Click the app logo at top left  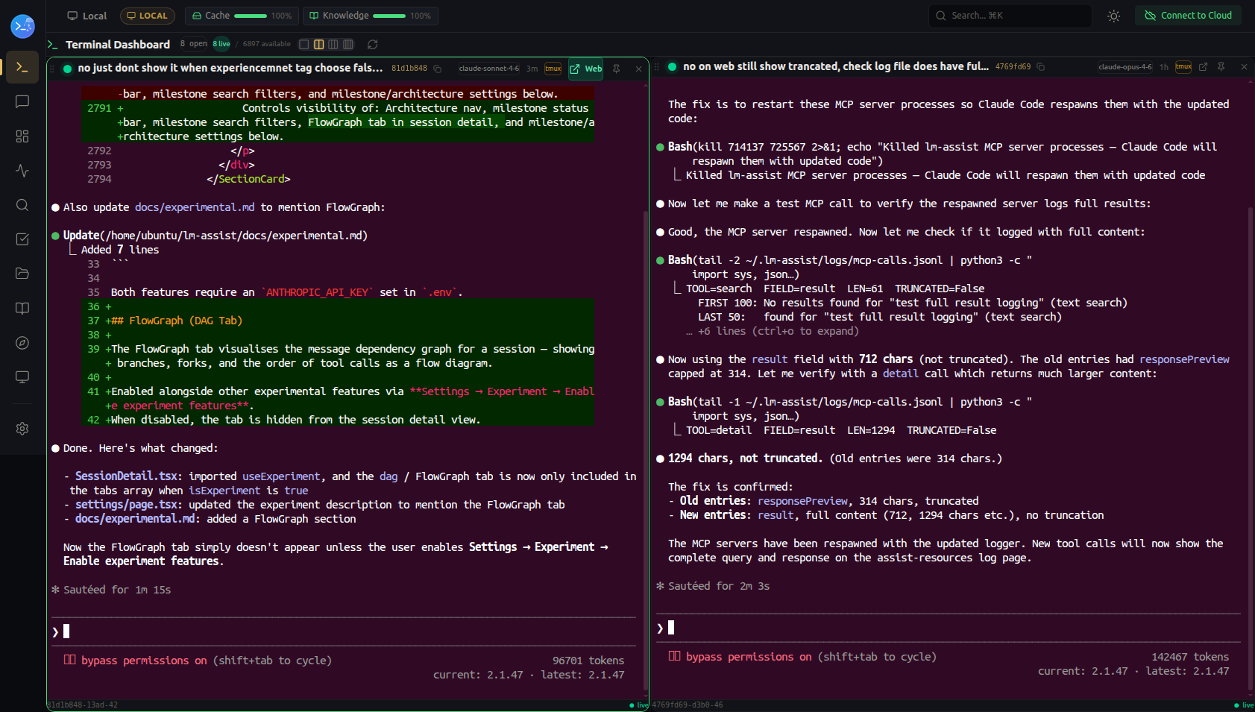coord(22,26)
